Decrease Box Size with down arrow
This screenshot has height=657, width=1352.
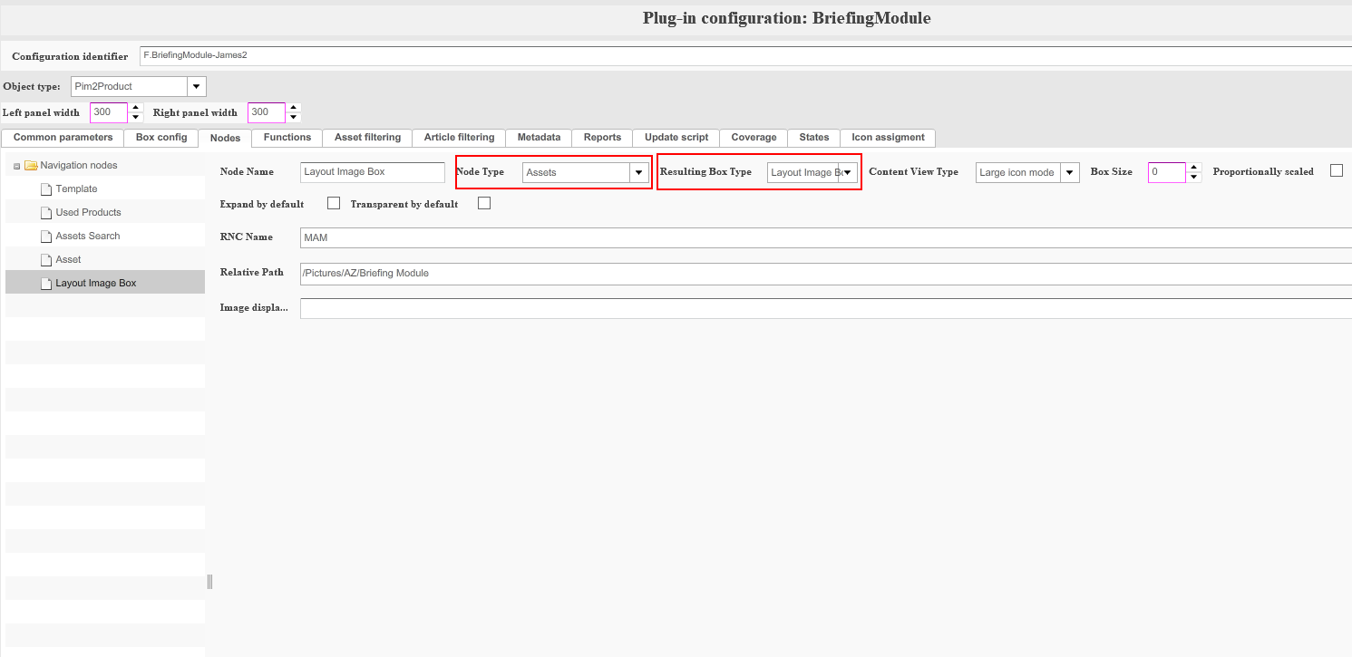(x=1194, y=177)
